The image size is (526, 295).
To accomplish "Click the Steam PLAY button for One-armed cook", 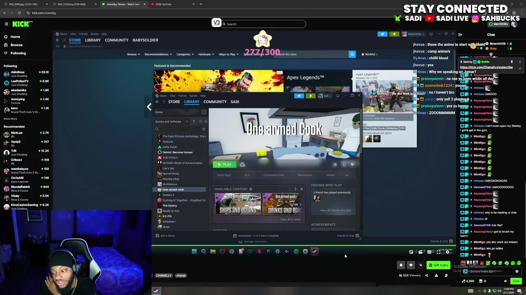I will coord(224,164).
